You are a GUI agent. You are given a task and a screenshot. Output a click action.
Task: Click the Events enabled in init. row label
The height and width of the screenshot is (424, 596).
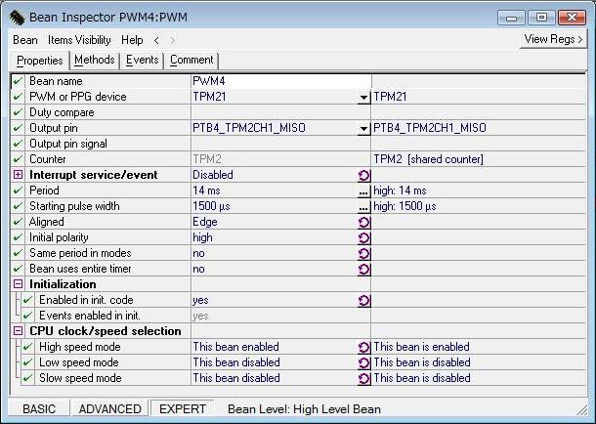tap(90, 316)
